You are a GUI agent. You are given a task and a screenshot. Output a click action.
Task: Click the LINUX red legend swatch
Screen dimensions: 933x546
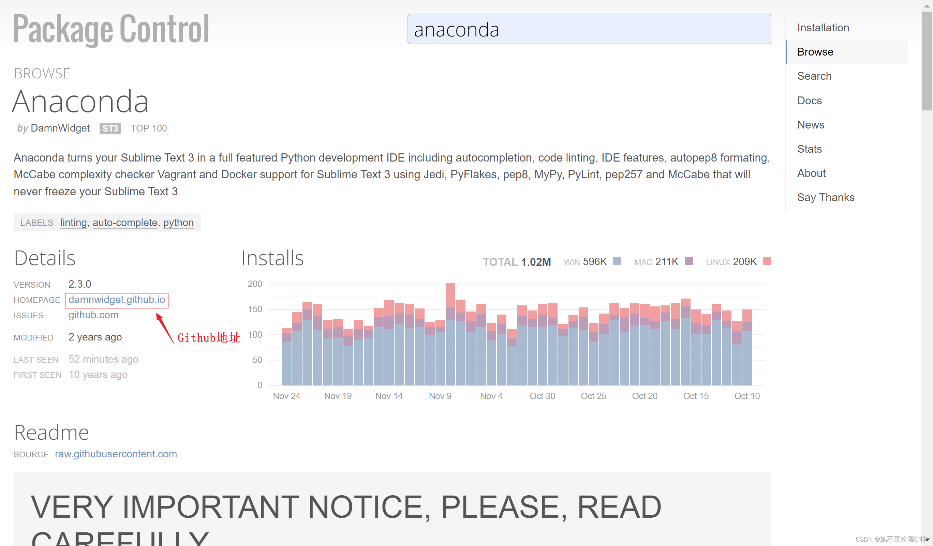pyautogui.click(x=767, y=261)
